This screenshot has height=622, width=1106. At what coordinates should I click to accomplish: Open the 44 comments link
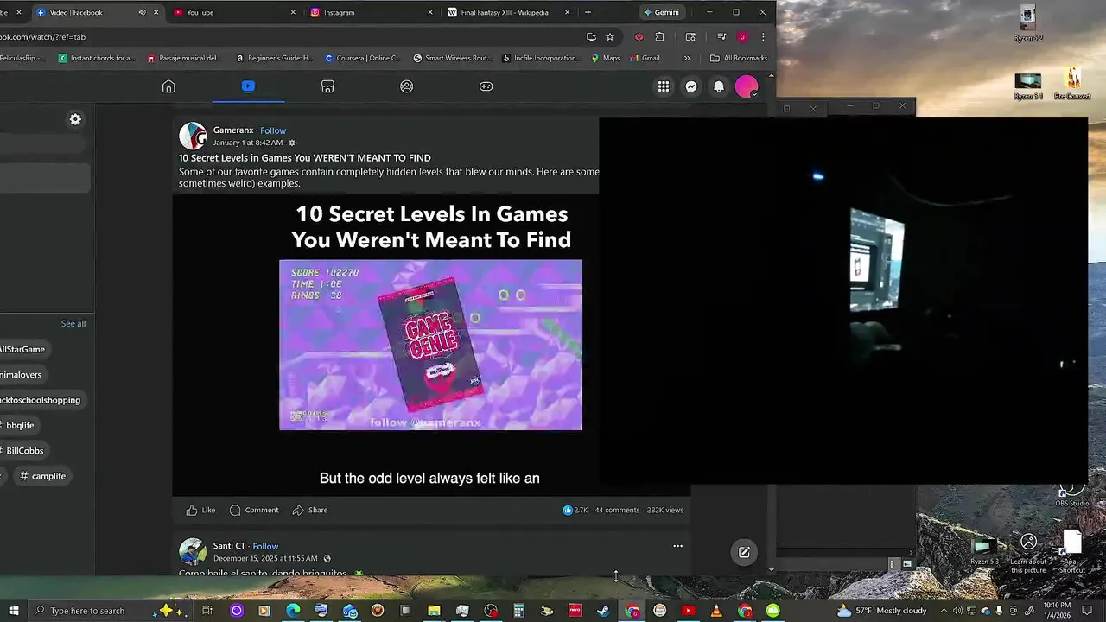coord(617,510)
